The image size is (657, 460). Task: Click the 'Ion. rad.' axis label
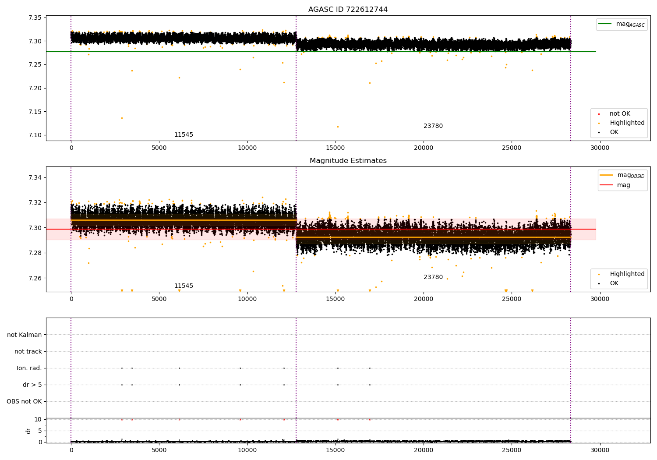click(x=29, y=368)
